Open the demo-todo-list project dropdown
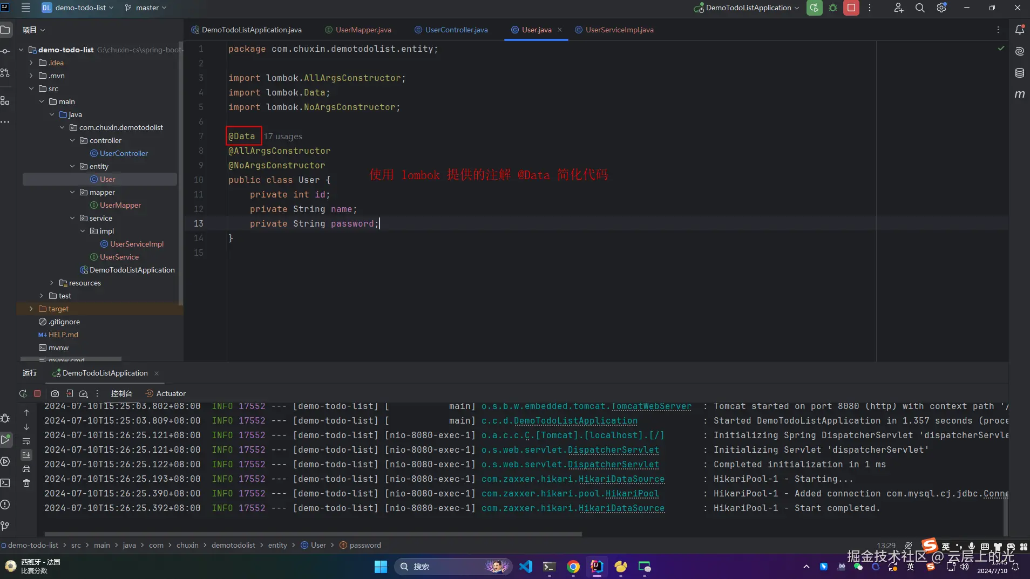The width and height of the screenshot is (1030, 579). 78,8
